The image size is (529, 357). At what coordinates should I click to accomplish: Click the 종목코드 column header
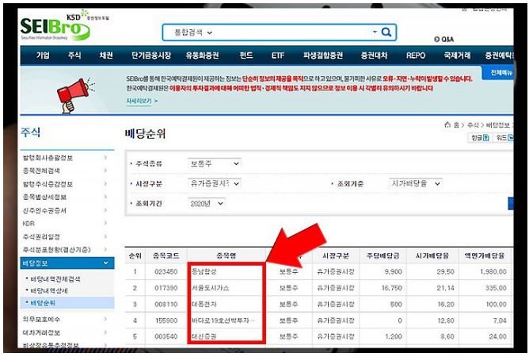coord(166,255)
